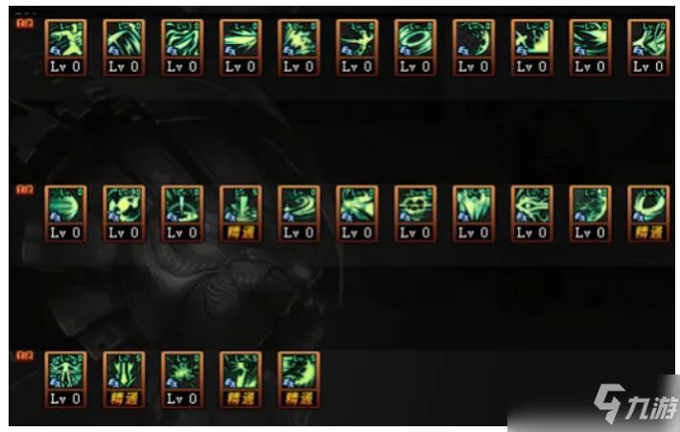Select the fan of blades EX skill
680x432 pixels.
[x=474, y=214]
